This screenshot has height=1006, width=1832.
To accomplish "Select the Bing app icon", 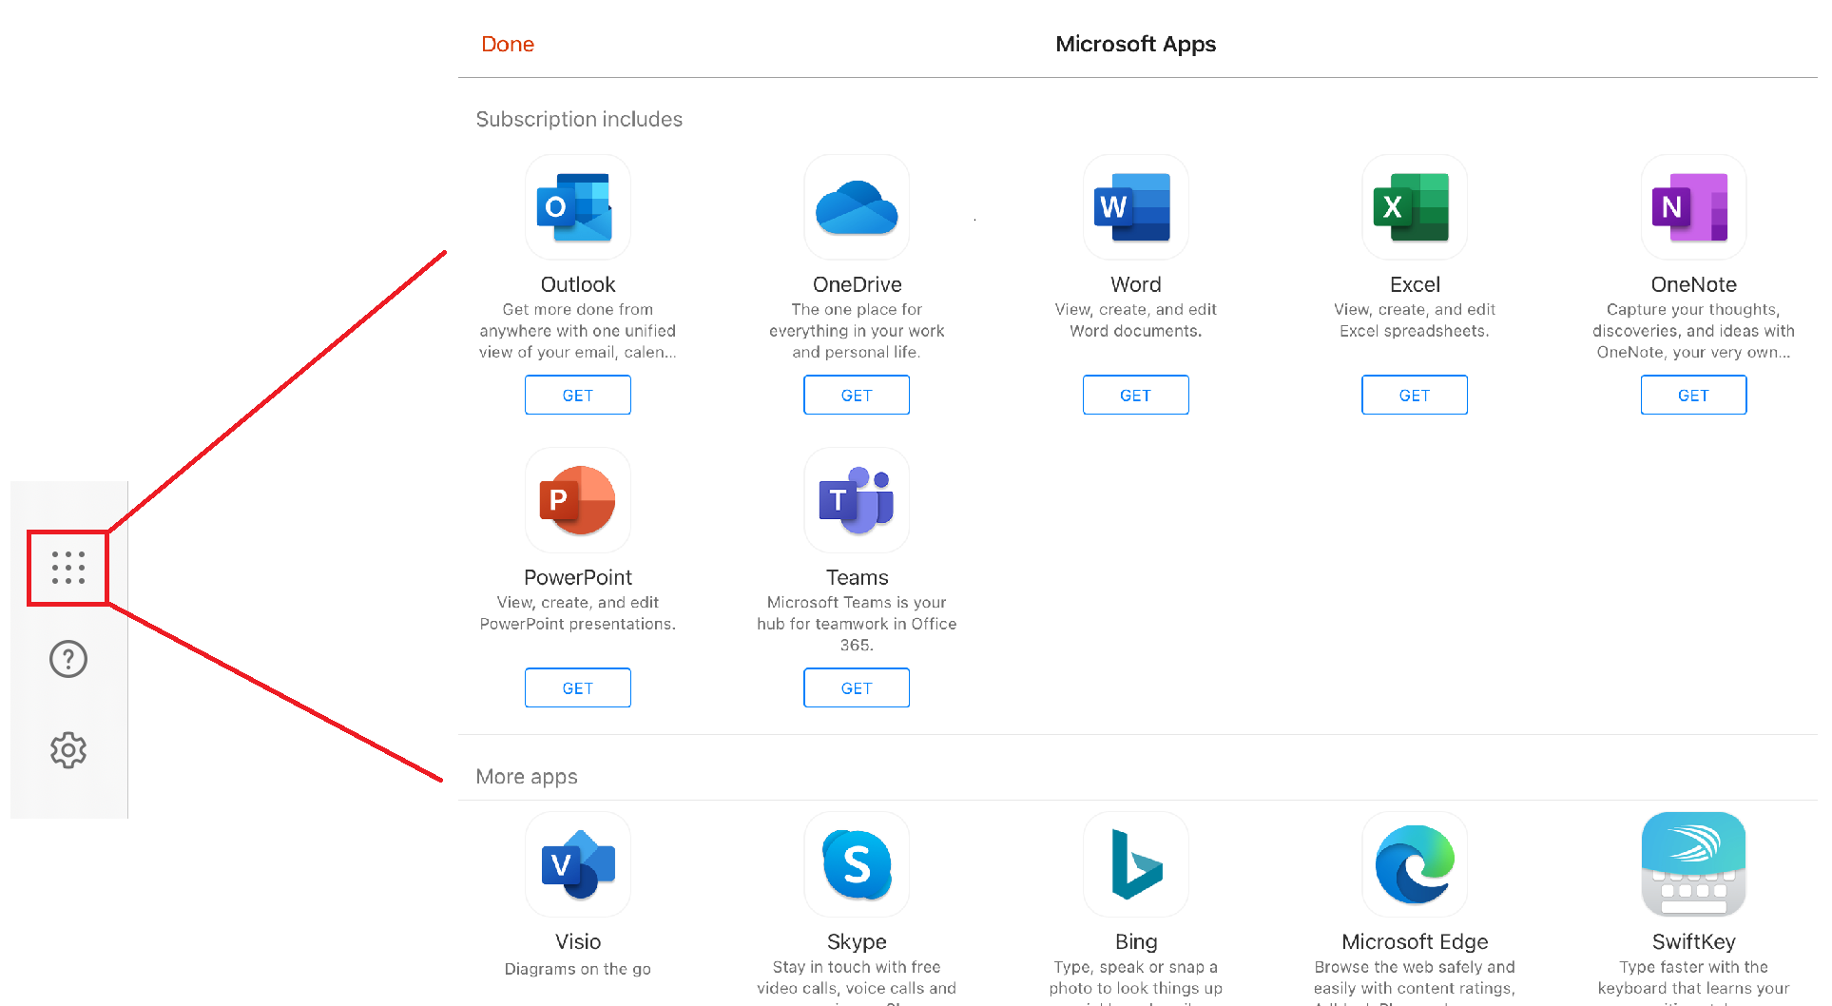I will [x=1135, y=864].
